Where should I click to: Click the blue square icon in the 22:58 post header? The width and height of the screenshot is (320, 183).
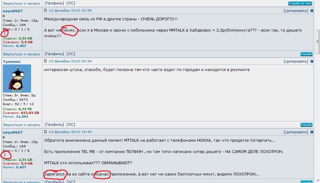312,11
